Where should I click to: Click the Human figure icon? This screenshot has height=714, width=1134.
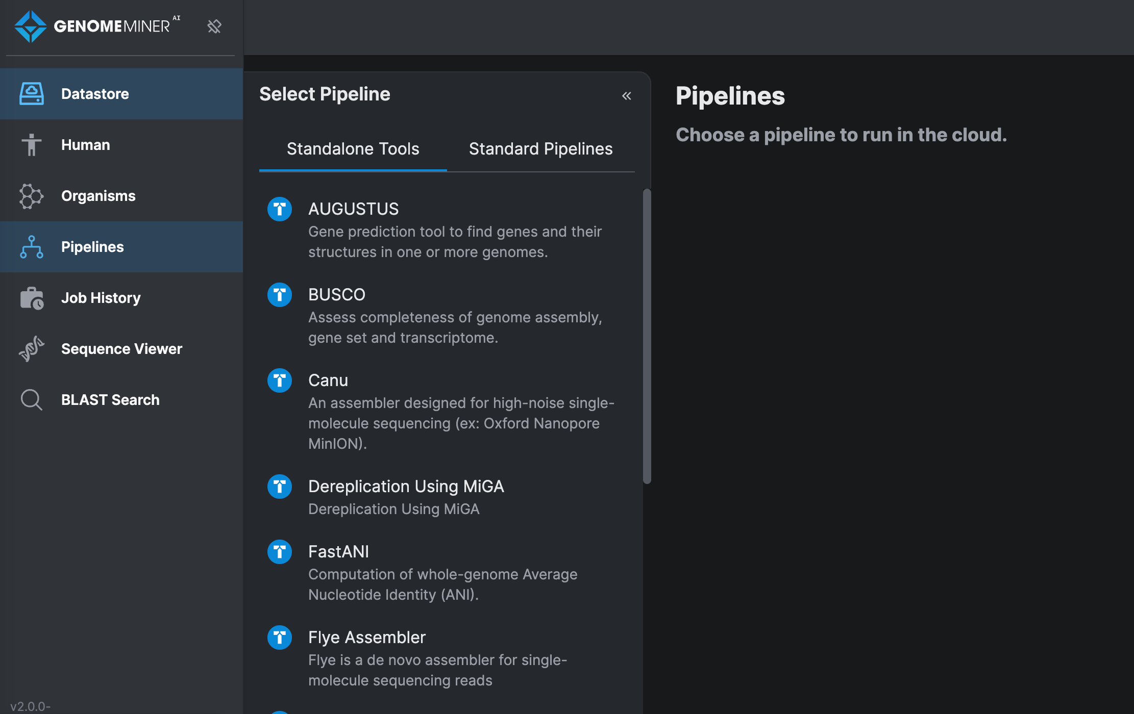pyautogui.click(x=32, y=145)
